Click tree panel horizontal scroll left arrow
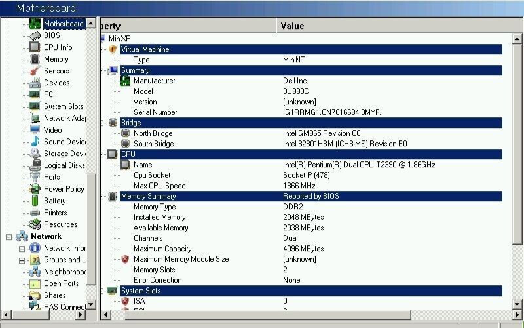The image size is (524, 328). tap(7, 315)
